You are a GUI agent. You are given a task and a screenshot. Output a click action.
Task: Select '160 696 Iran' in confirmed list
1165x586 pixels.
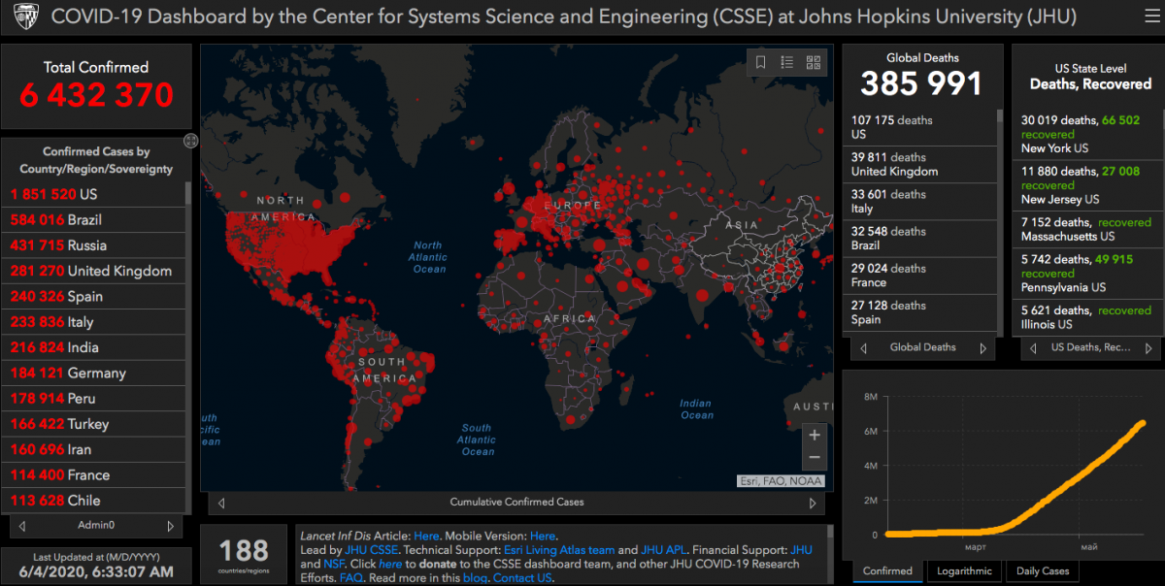[93, 449]
